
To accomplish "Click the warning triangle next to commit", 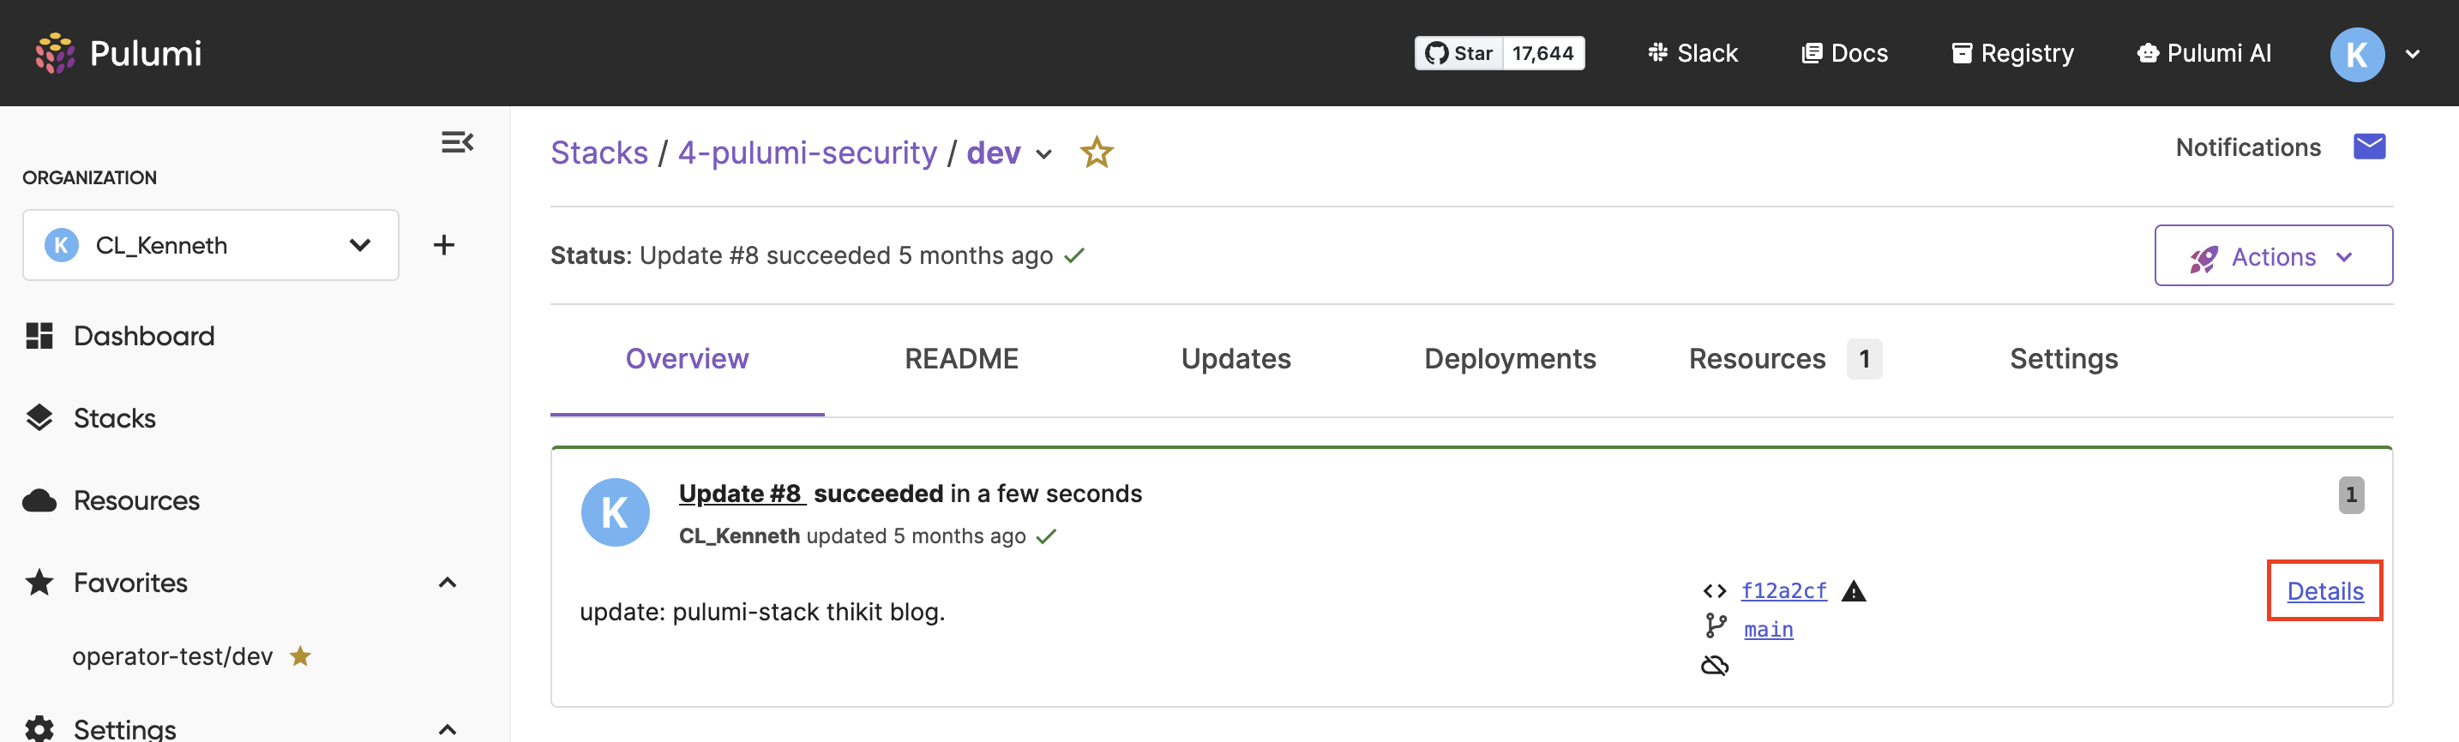I will click(1854, 591).
